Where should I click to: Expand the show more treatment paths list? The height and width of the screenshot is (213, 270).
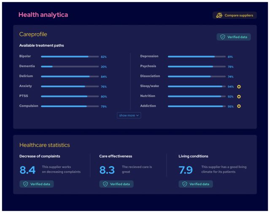point(129,115)
